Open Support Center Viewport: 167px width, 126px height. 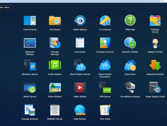click(x=155, y=43)
